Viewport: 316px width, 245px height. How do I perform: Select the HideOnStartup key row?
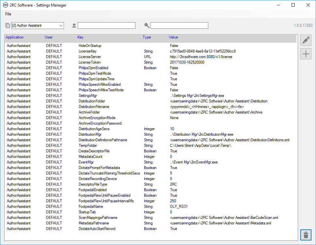[x=90, y=46]
